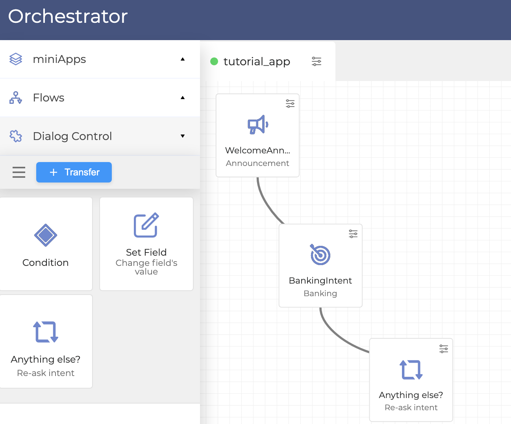Click the BankingIntent target icon

tap(320, 255)
